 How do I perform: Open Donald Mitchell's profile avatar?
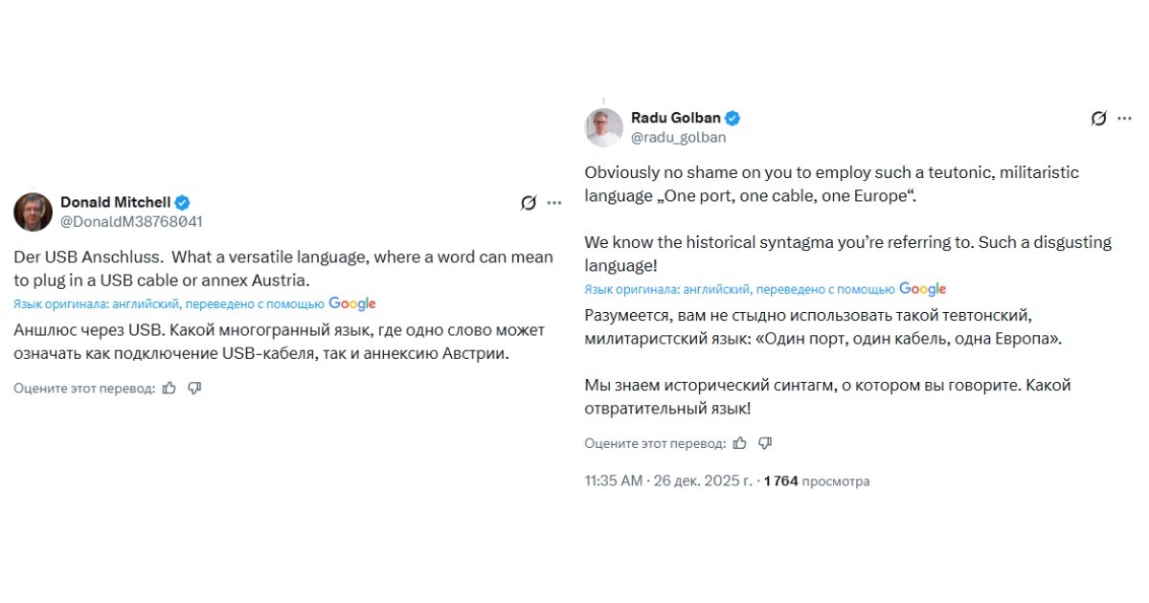pyautogui.click(x=33, y=212)
